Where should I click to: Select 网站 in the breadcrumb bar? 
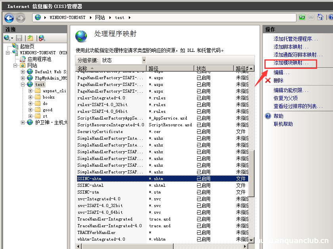99,17
